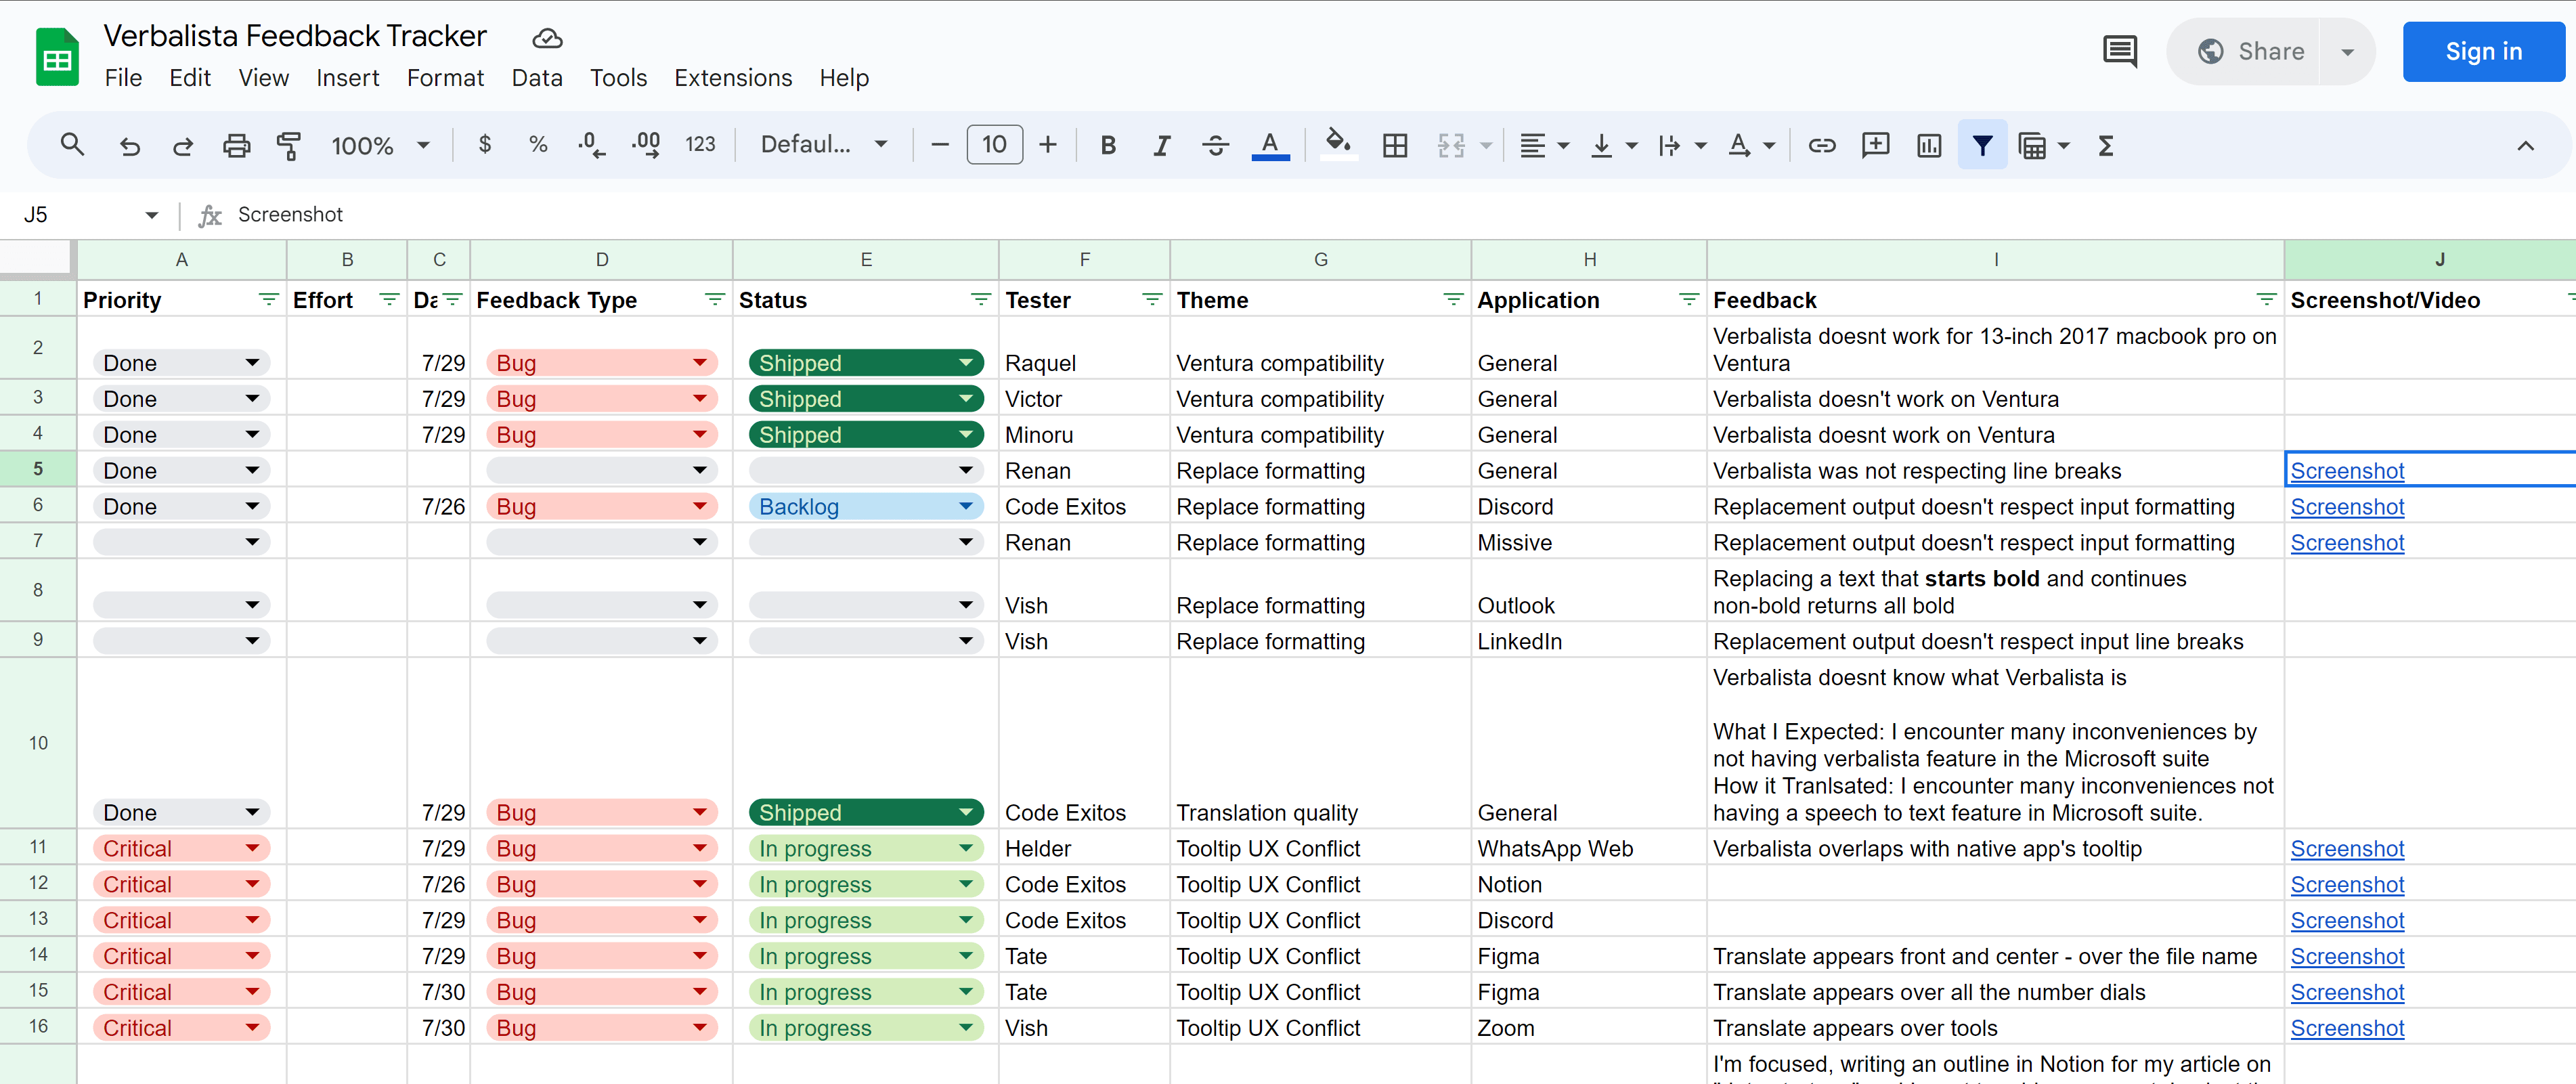Image resolution: width=2576 pixels, height=1084 pixels.
Task: Format as currency with dollar icon
Action: [485, 145]
